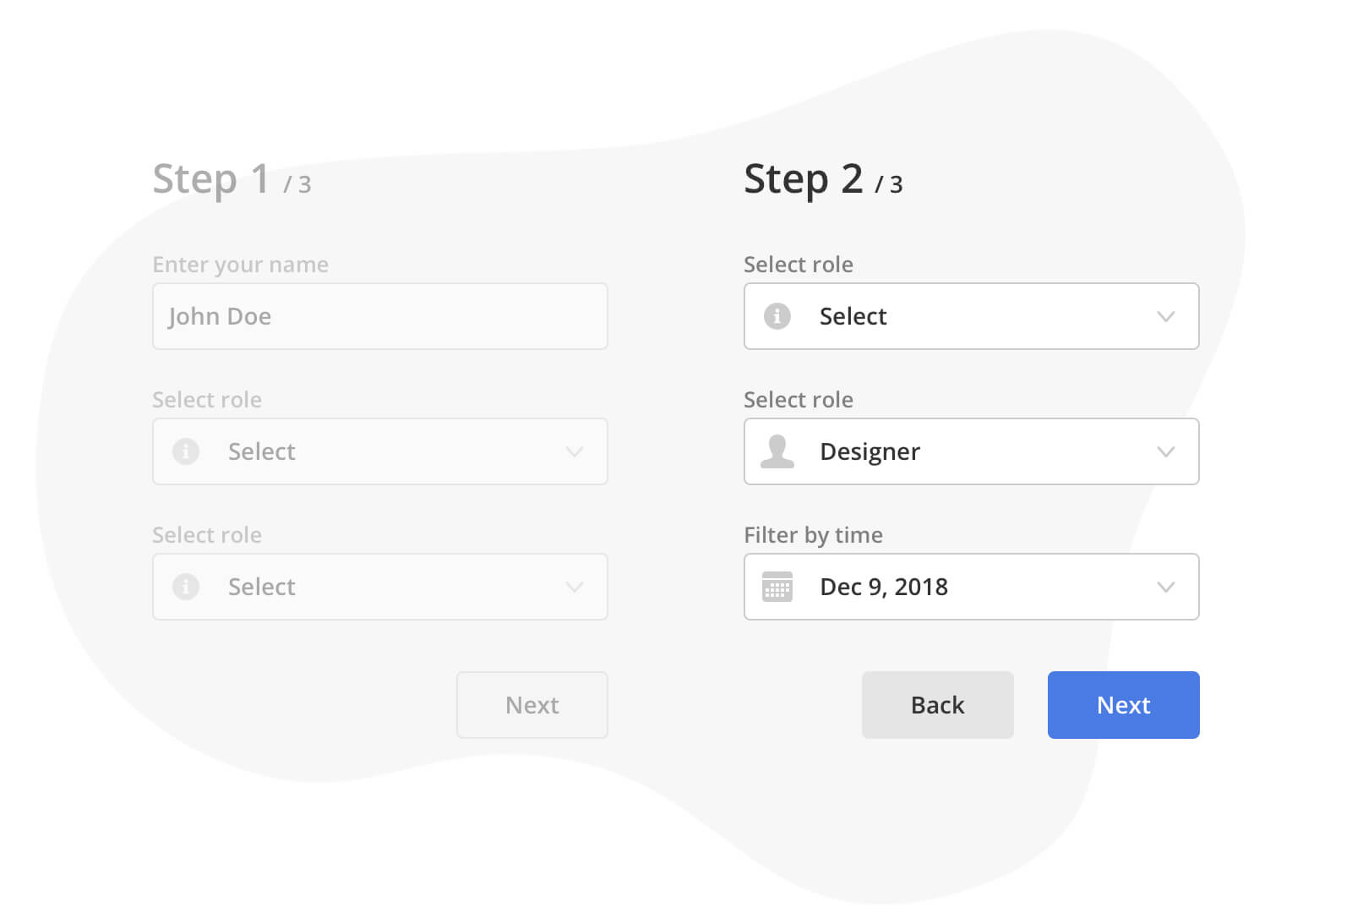Click the Dec 9, 2018 date value
This screenshot has width=1352, height=913.
pos(884,587)
